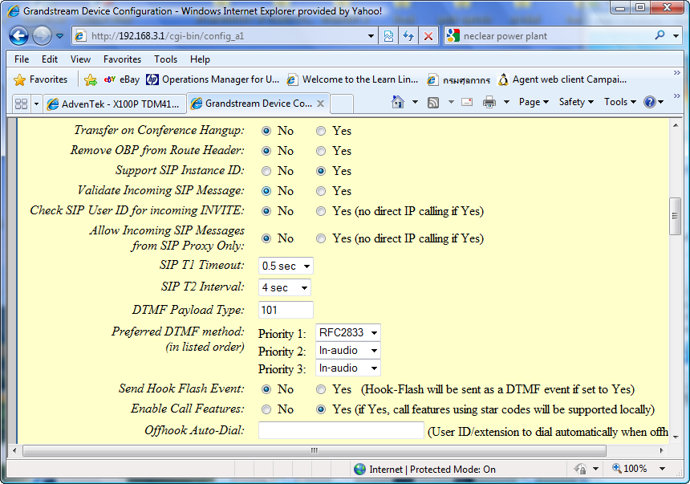Screen dimensions: 690x484
Task: Open the recent pages dropdown arrow
Action: tap(60, 35)
